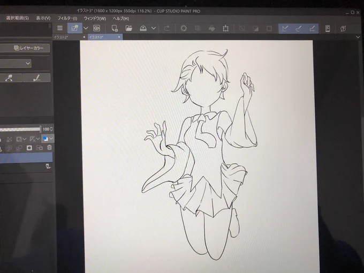This screenshot has width=364, height=273.
Task: Click the Merge with Layer Below icon
Action: (x=19, y=148)
